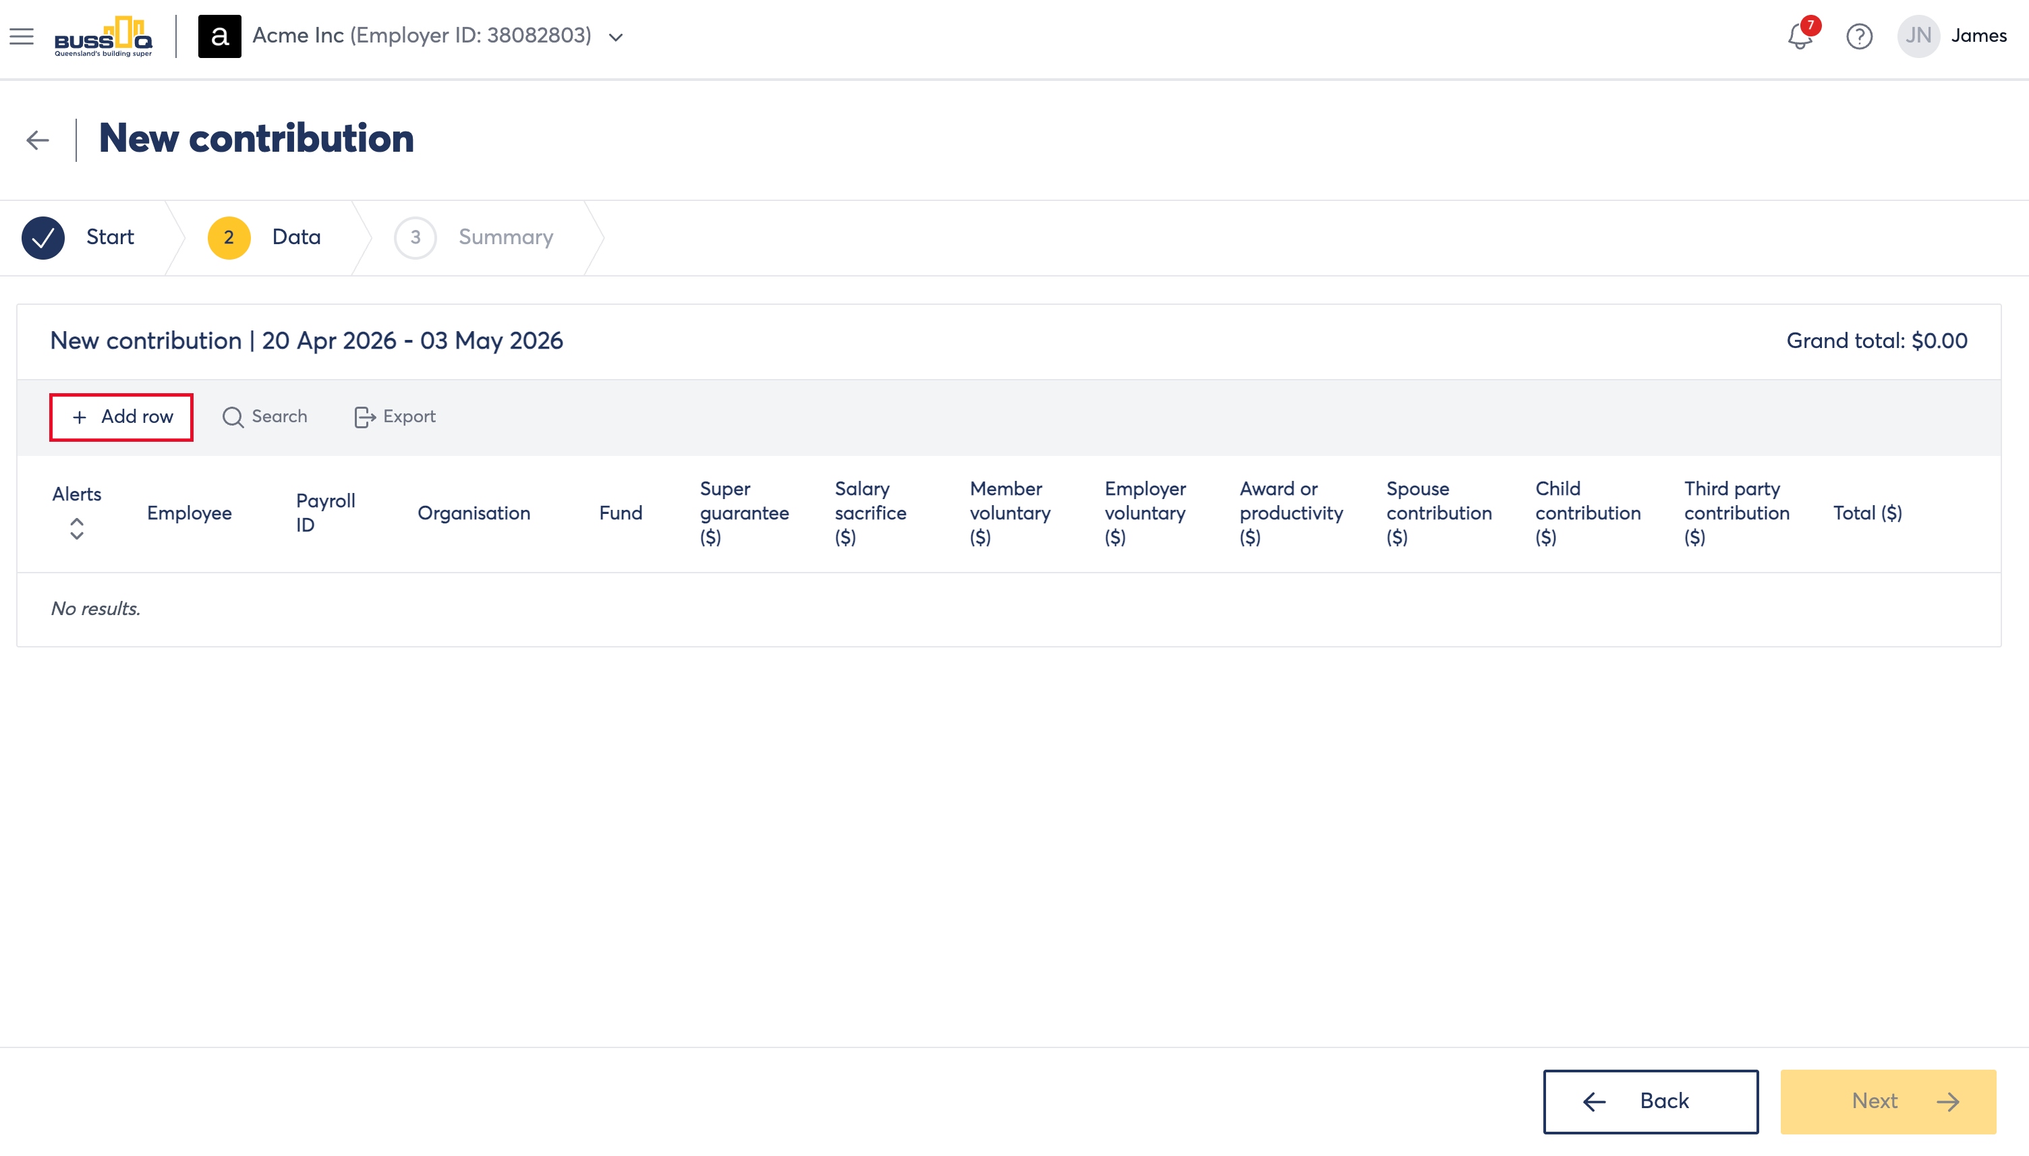Open the notifications bell
This screenshot has width=2029, height=1156.
[x=1800, y=36]
